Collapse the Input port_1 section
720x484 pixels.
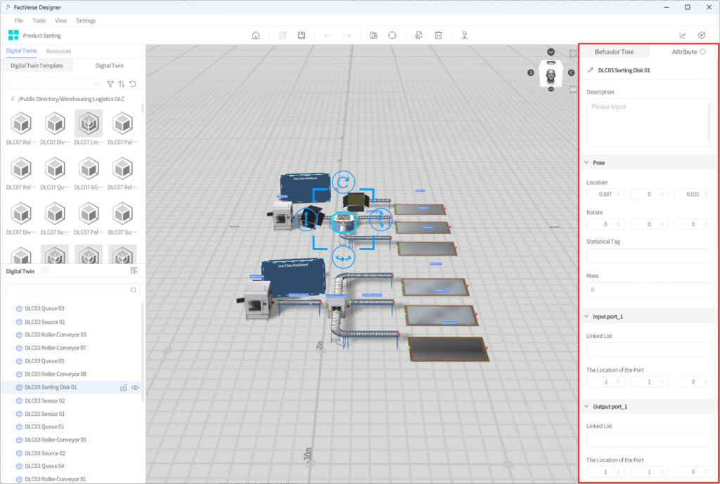[587, 317]
